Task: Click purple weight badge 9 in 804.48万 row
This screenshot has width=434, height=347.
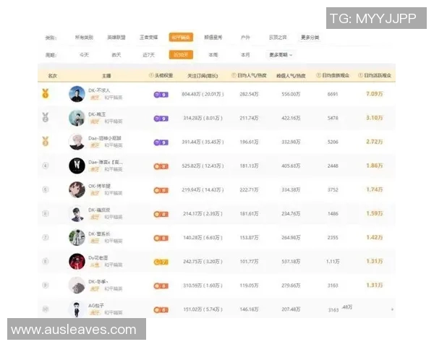Action: tap(161, 95)
